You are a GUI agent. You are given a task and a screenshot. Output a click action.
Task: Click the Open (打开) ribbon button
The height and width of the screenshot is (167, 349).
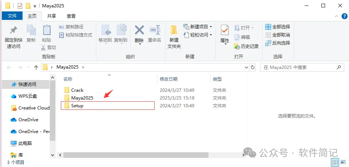pyautogui.click(x=244, y=28)
